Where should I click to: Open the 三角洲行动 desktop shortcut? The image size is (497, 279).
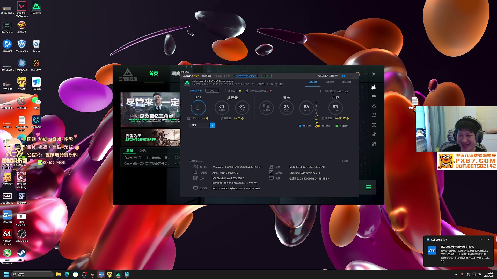(36, 8)
